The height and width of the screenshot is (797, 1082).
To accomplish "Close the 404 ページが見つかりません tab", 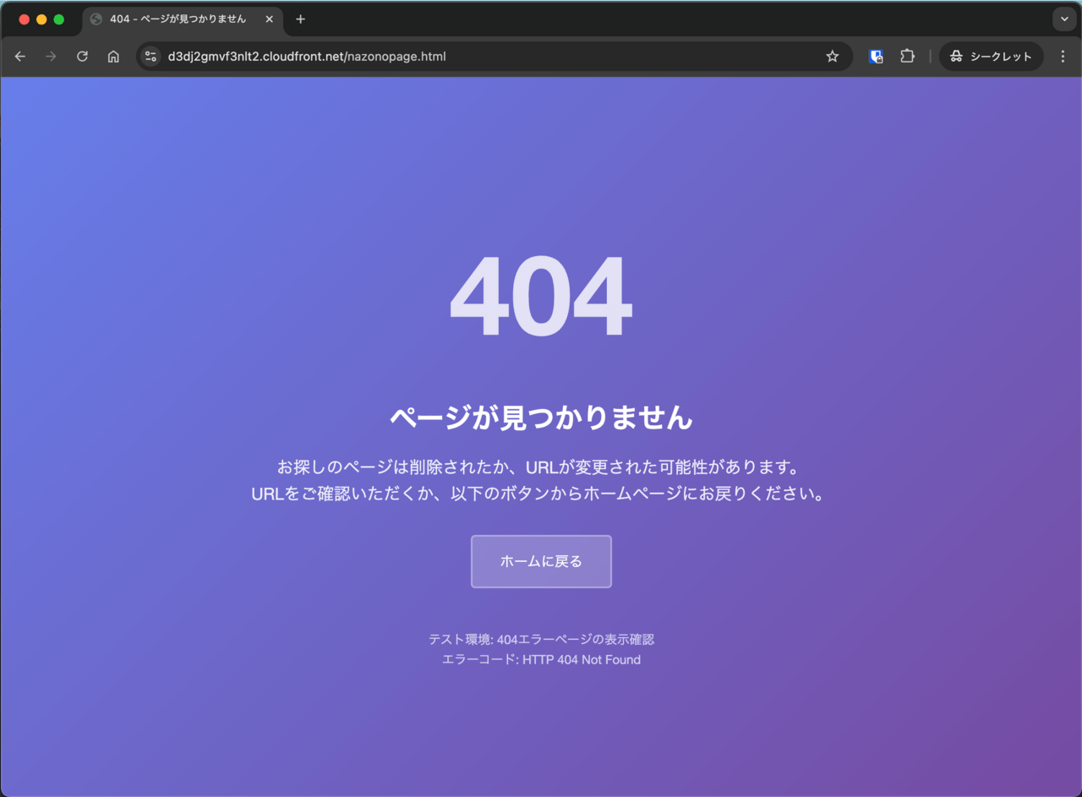I will 269,19.
